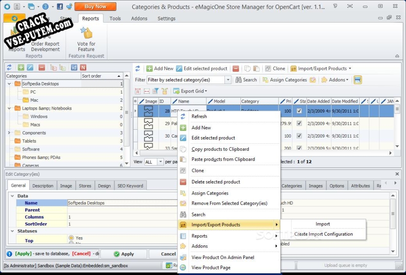Click the edit category pencil icon

tap(30, 68)
